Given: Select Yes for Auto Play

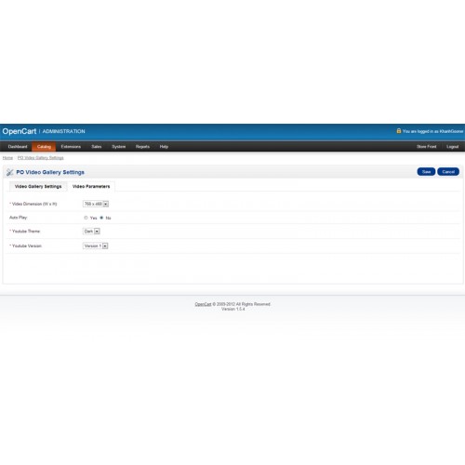Looking at the screenshot, I should 86,218.
